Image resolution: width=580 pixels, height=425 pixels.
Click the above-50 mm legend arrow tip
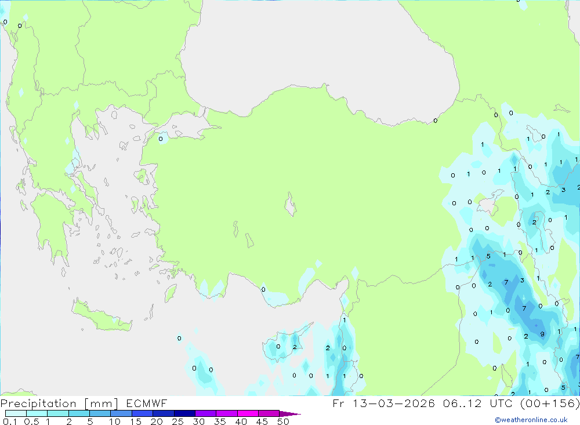point(290,413)
